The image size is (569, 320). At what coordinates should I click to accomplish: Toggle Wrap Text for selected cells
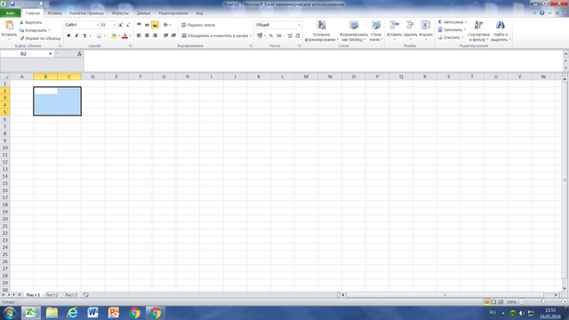[x=198, y=25]
